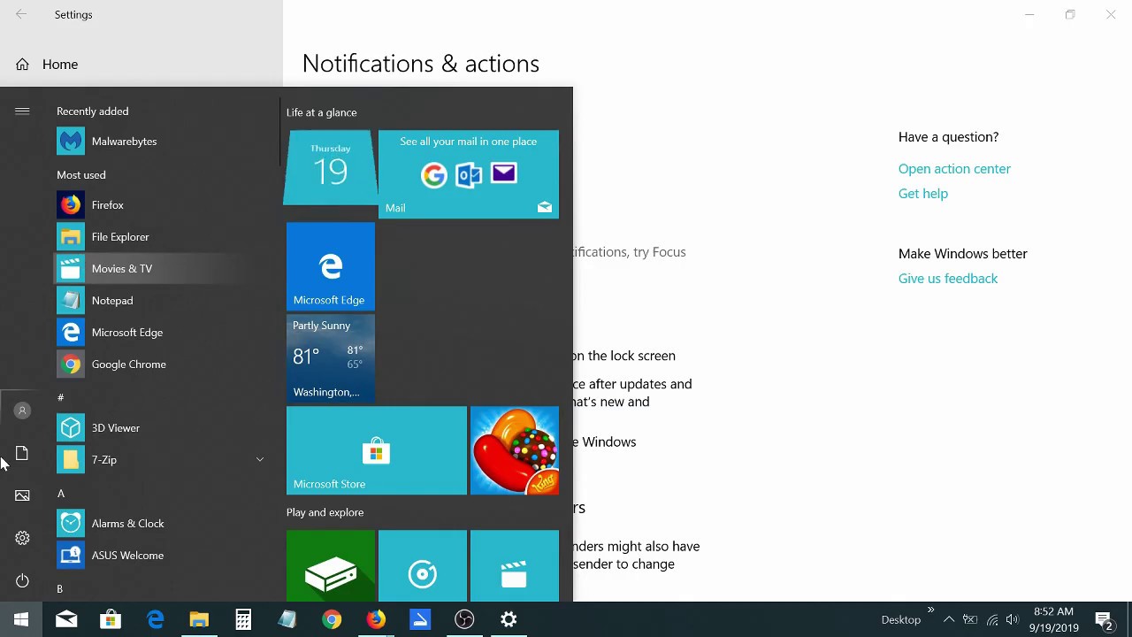The width and height of the screenshot is (1132, 637).
Task: Click the Power button in Start menu
Action: (22, 580)
